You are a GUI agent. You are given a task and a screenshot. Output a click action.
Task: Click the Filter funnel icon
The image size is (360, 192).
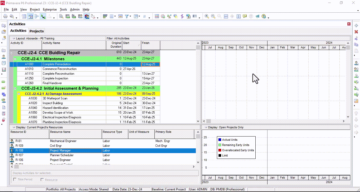tap(127, 16)
